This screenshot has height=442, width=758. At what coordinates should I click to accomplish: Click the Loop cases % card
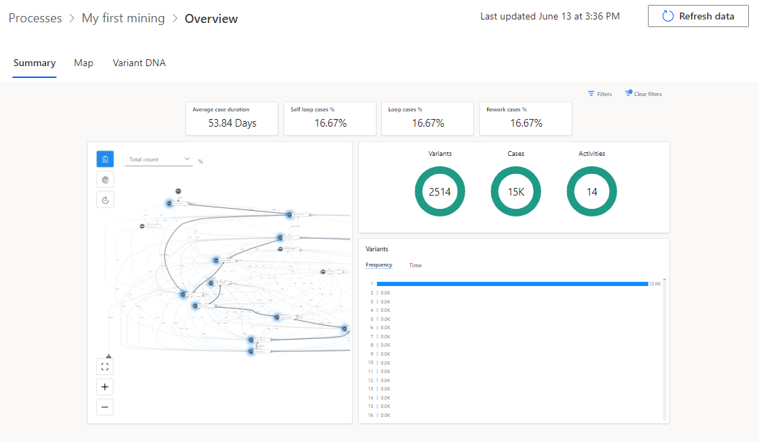click(428, 118)
